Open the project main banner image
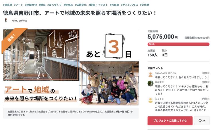 (x=71, y=67)
